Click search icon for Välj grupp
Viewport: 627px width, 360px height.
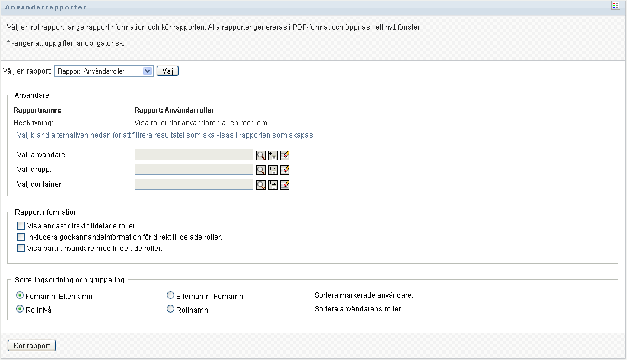(x=260, y=170)
